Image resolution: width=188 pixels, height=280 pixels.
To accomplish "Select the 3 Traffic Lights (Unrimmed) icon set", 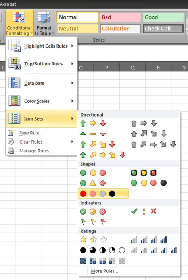I will coord(93,173).
